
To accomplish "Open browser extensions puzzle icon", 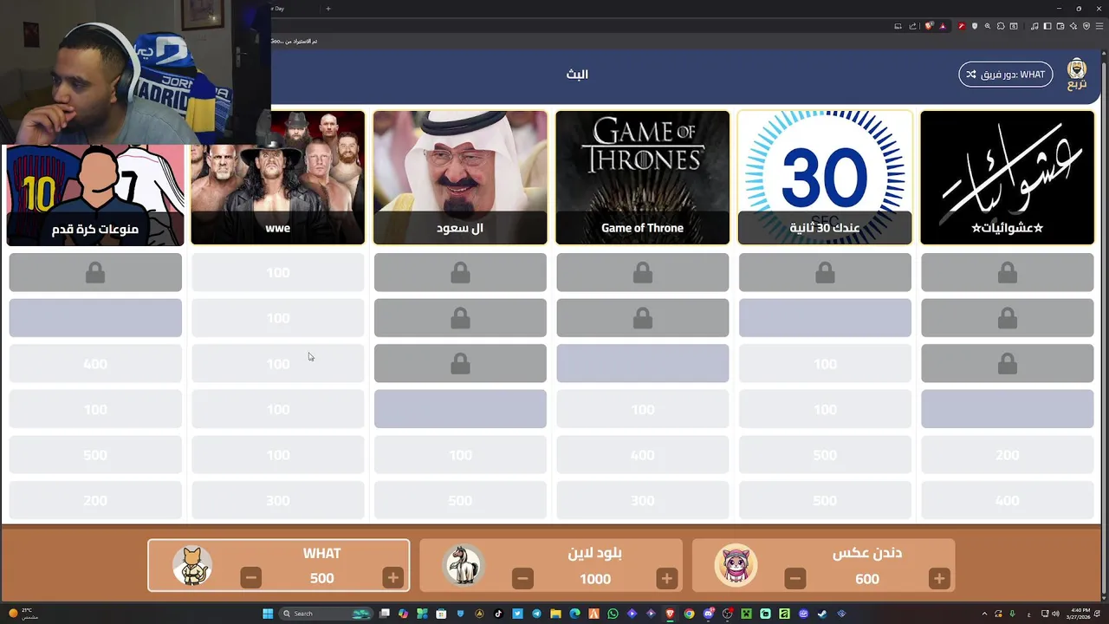I will pos(1001,26).
